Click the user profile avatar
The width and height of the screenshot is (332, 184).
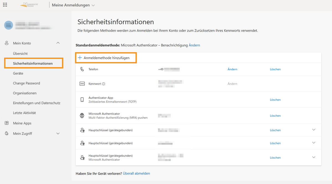9,25
